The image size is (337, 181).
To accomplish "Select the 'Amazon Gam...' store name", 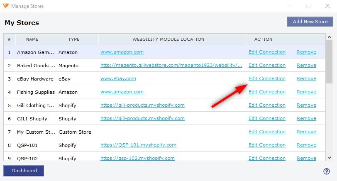I will pyautogui.click(x=35, y=52).
